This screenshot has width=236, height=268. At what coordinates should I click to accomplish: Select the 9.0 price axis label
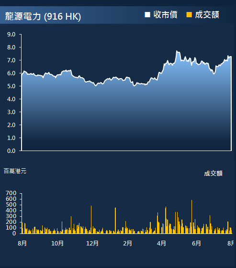(11, 35)
